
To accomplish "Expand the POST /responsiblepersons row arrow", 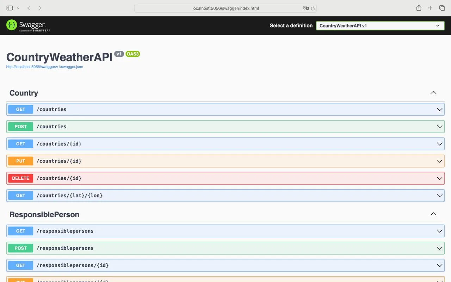I will tap(440, 248).
